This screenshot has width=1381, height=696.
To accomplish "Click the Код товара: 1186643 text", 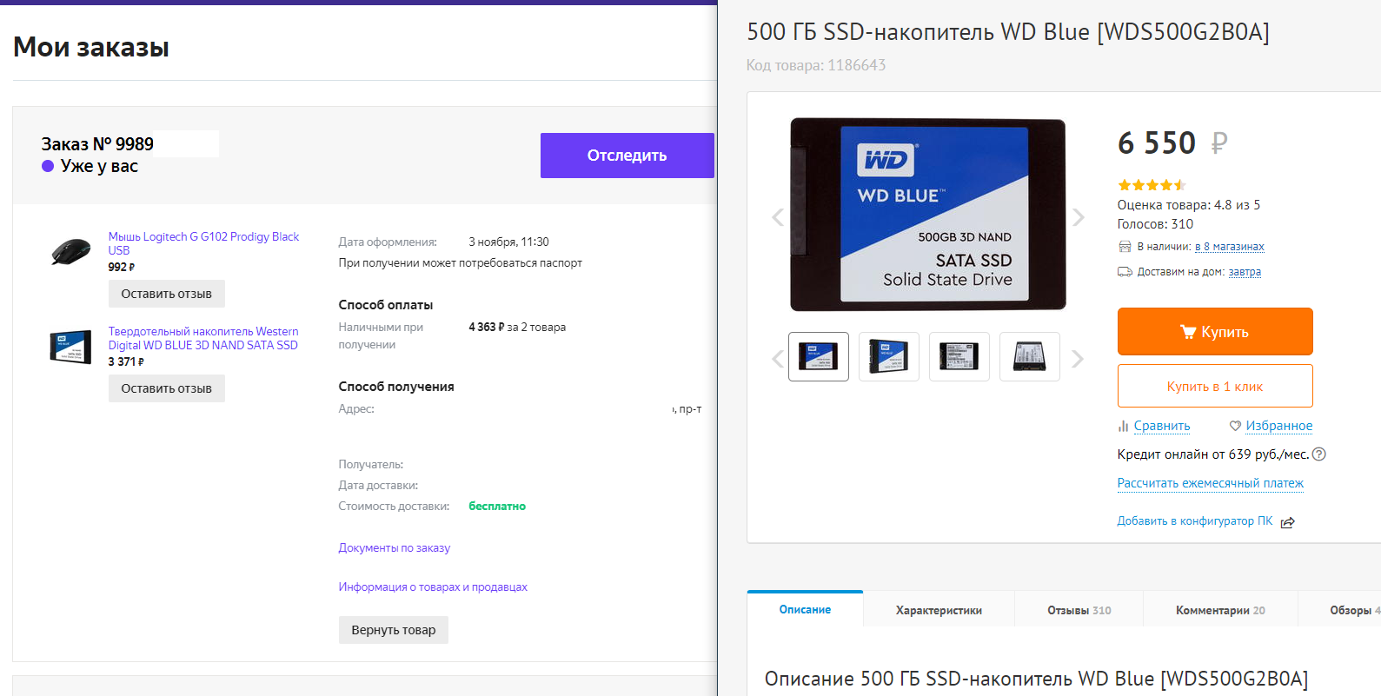I will point(816,65).
